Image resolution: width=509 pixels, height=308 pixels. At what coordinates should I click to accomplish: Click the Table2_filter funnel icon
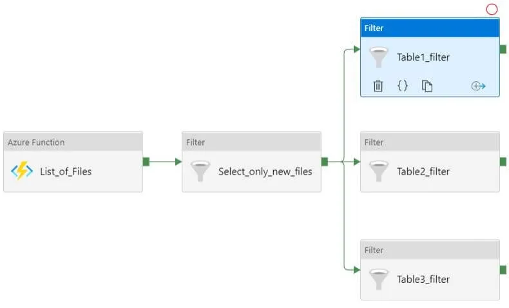[x=379, y=171]
